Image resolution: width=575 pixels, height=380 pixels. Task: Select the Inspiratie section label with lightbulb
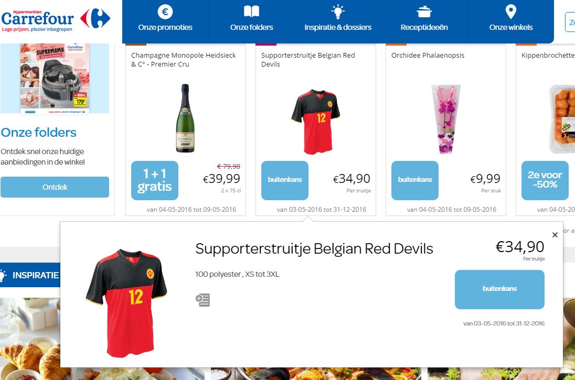pos(30,275)
